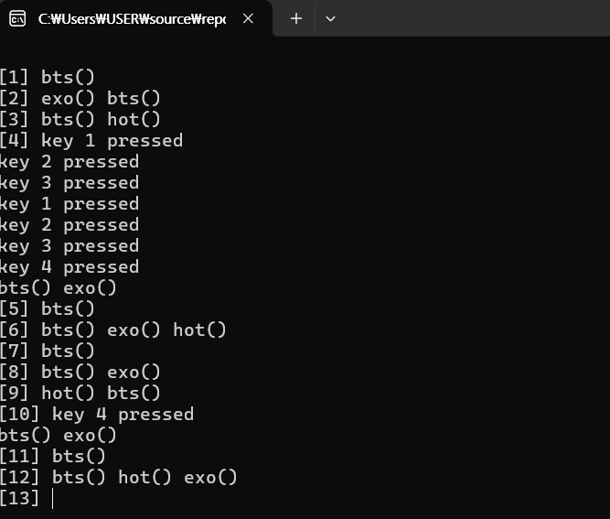Click the [12] bts() hot() exo() line
This screenshot has height=519, width=610.
coord(119,477)
